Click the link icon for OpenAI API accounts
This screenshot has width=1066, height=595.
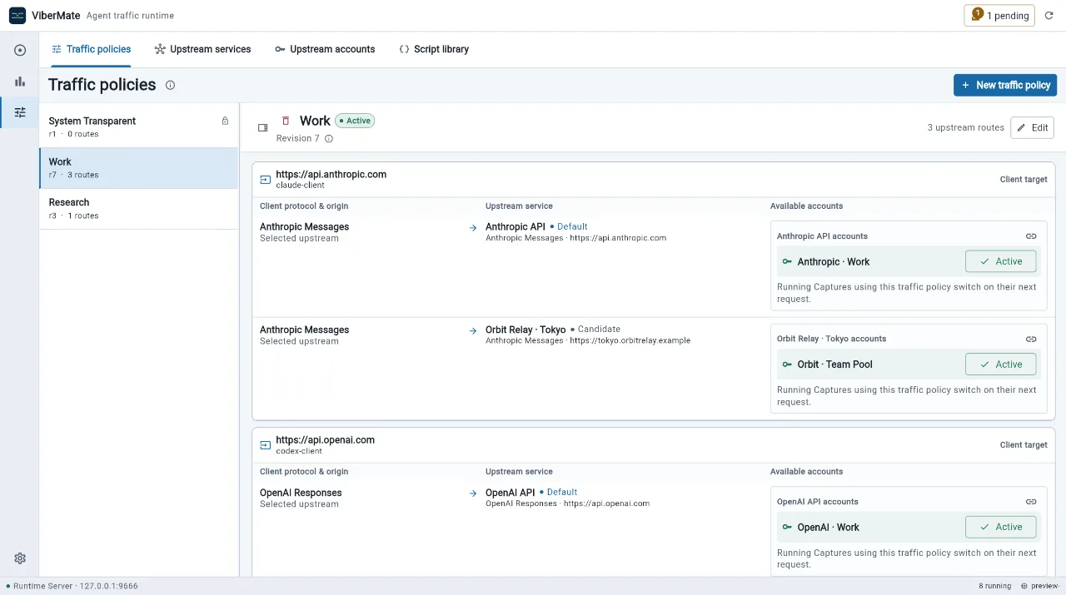[1031, 502]
